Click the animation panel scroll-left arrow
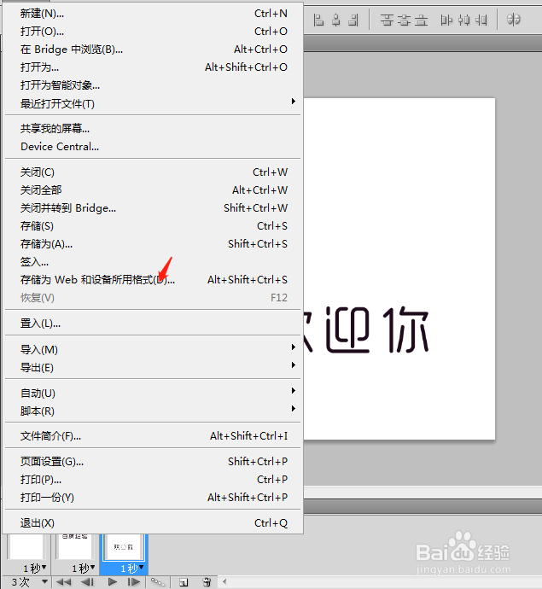 tap(224, 582)
